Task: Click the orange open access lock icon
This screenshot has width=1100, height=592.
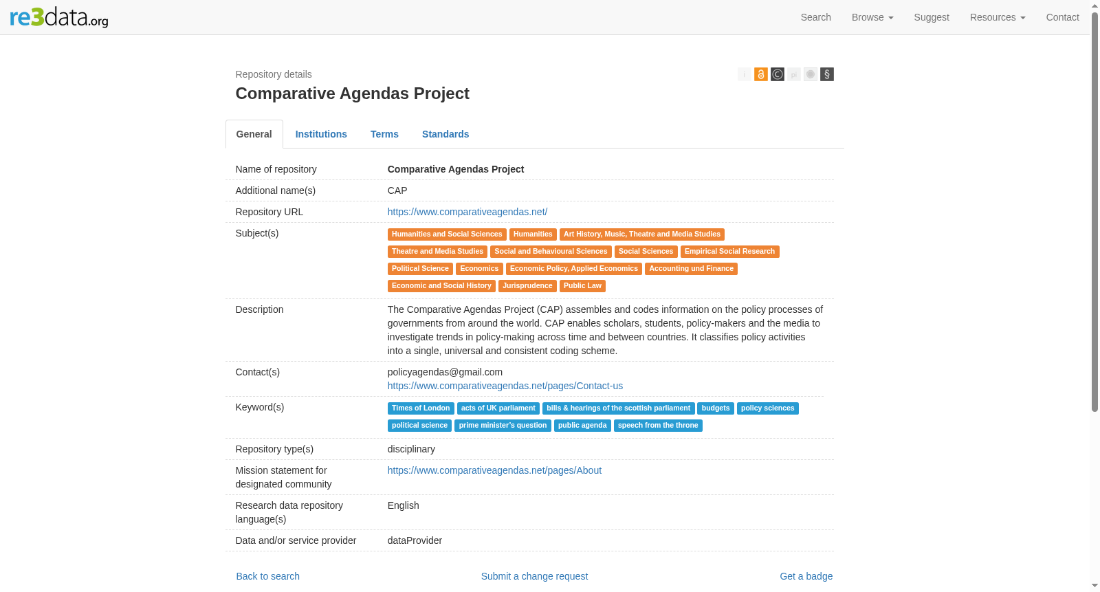Action: (761, 74)
